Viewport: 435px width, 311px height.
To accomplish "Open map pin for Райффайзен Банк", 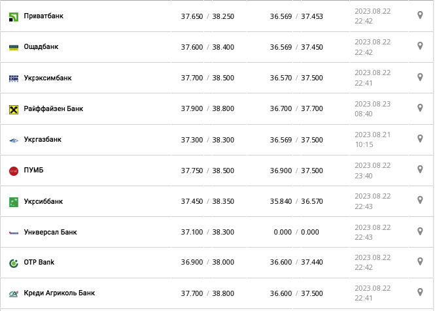I will point(420,107).
